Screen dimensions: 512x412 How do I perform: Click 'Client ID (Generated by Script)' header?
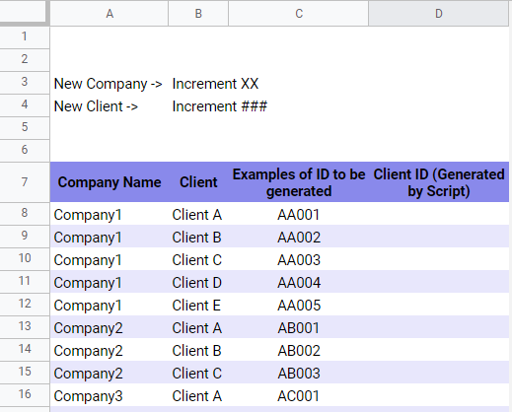click(439, 182)
